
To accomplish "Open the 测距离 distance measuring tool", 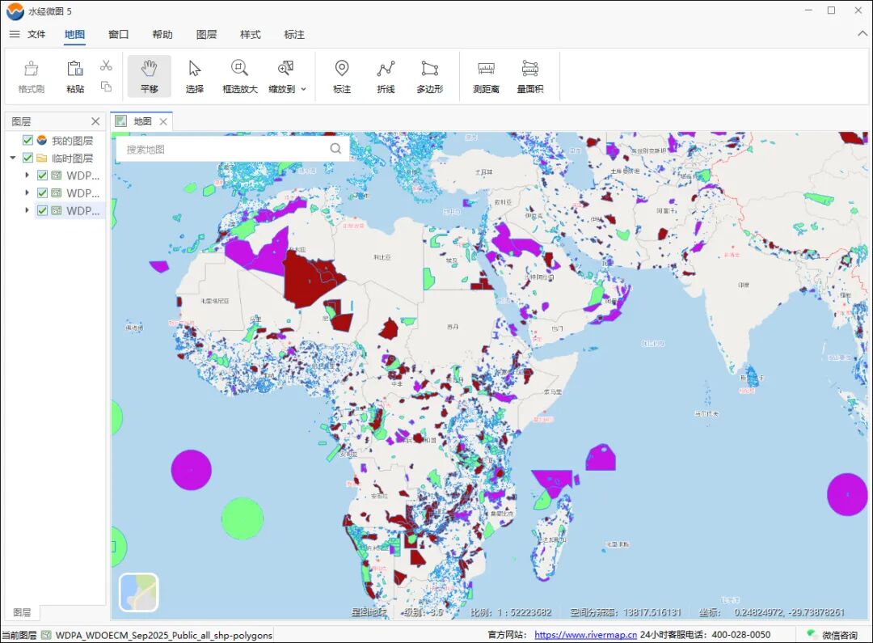I will click(486, 76).
